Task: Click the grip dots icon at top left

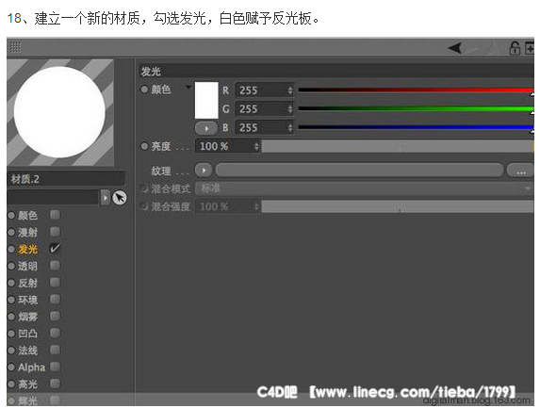Action: coord(15,48)
